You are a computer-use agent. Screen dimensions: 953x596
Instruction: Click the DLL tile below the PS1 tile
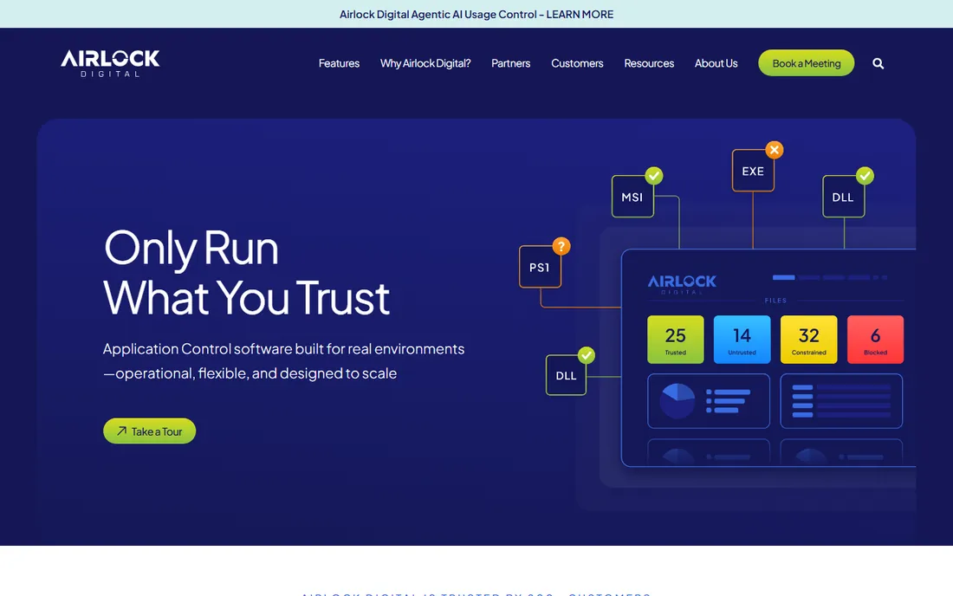click(x=566, y=375)
